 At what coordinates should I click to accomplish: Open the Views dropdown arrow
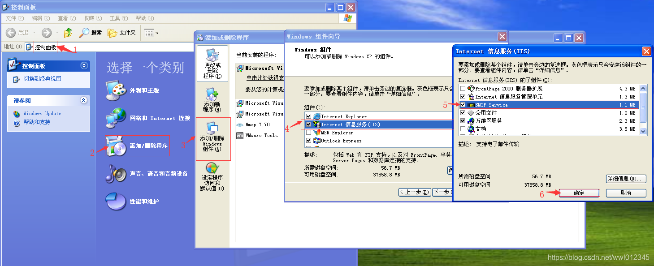tap(157, 33)
